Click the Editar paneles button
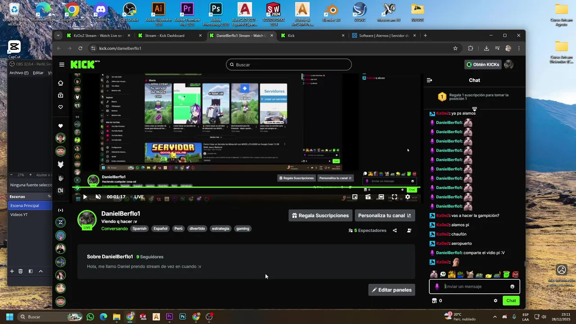This screenshot has height=324, width=576. pyautogui.click(x=391, y=290)
